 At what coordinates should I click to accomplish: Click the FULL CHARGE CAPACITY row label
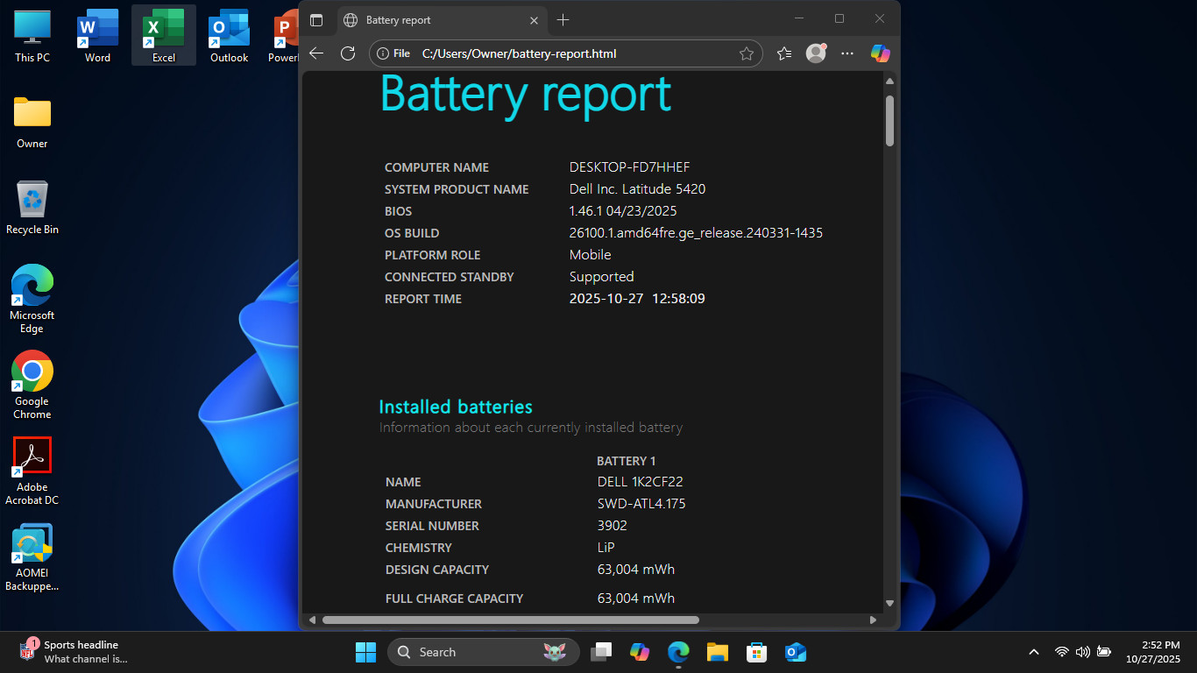coord(454,599)
